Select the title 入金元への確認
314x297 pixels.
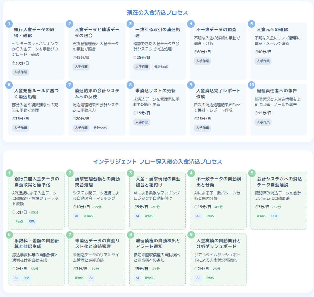(x=272, y=29)
